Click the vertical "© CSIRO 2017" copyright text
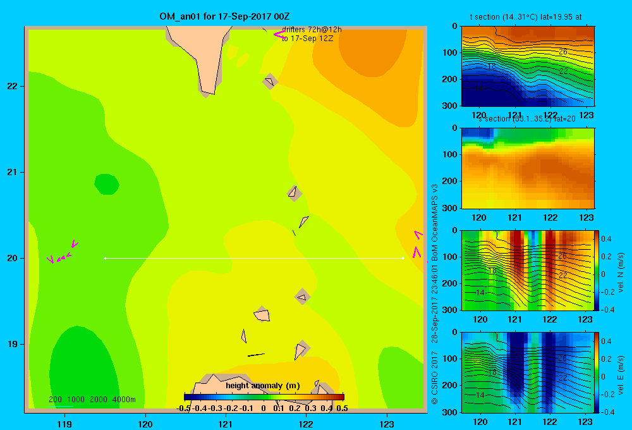 pyautogui.click(x=435, y=379)
